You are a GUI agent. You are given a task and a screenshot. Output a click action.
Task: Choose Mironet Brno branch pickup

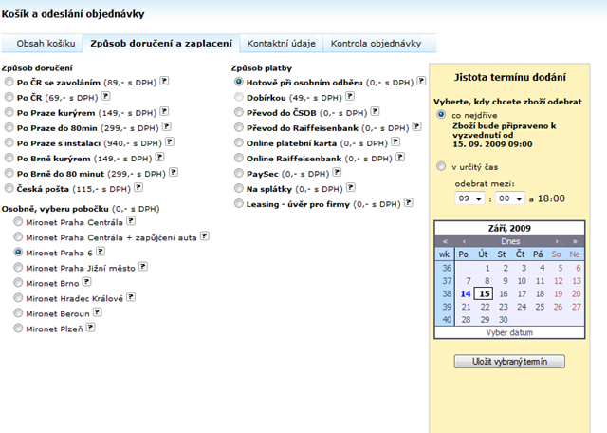coord(18,283)
